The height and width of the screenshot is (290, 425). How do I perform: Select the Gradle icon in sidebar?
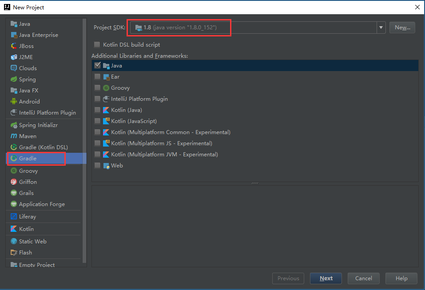(x=14, y=158)
